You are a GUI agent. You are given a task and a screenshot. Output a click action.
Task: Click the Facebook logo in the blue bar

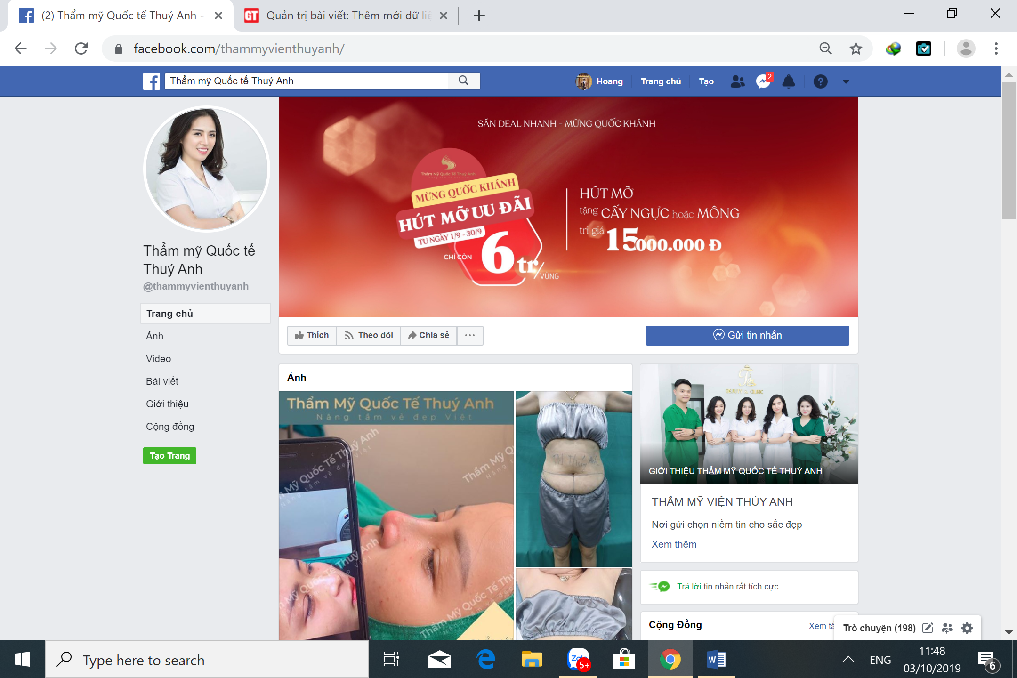click(x=152, y=81)
